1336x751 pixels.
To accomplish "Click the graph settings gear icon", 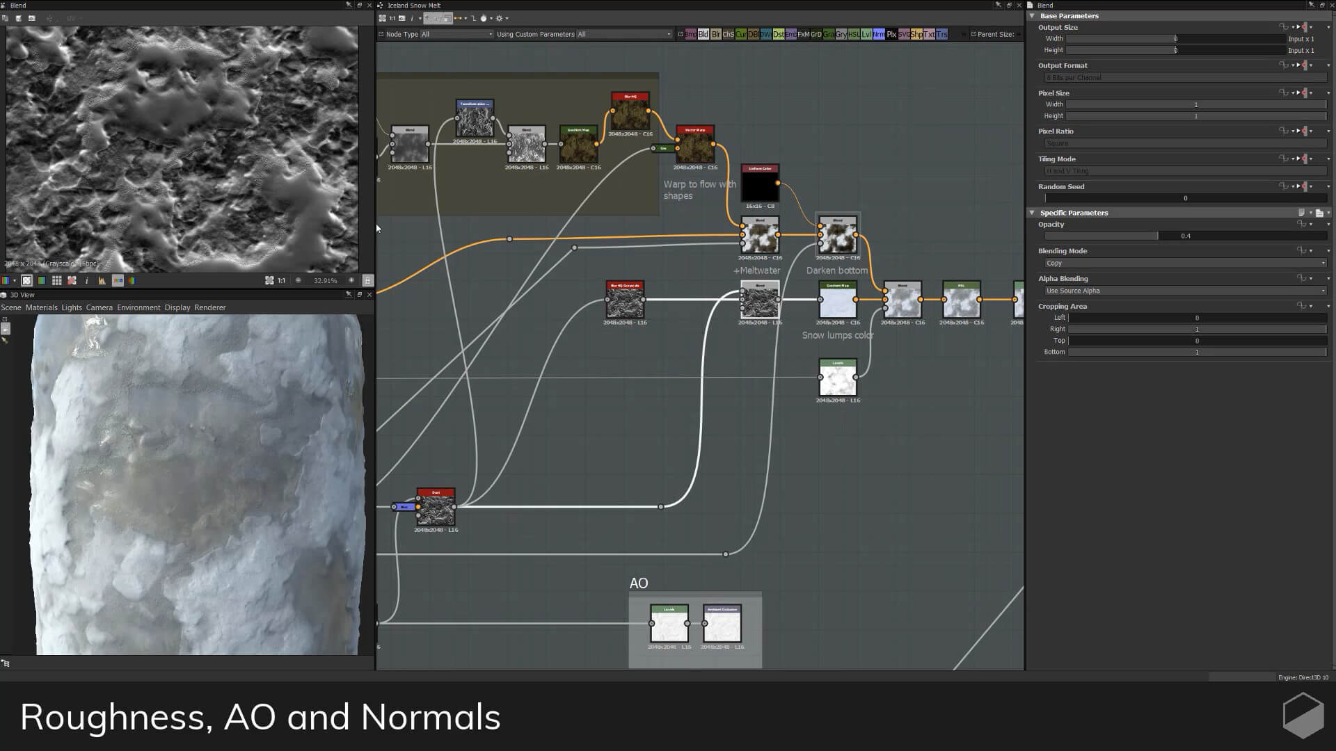I will pos(500,19).
